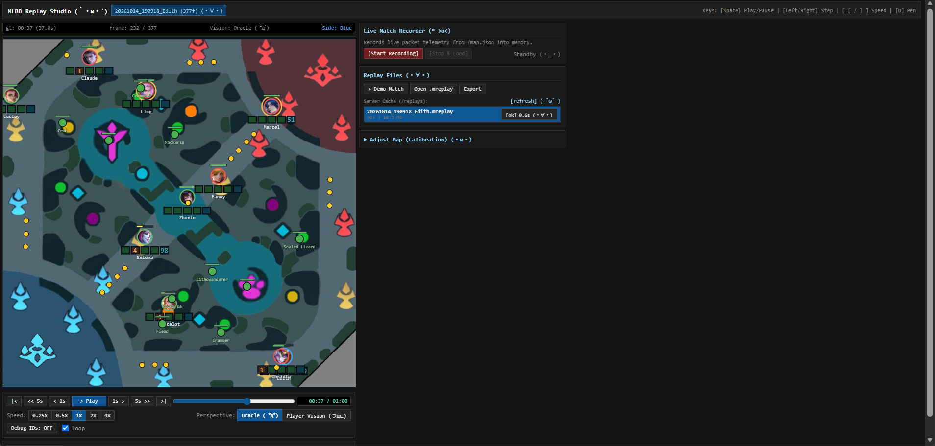Skip back 5 seconds
The width and height of the screenshot is (935, 446).
point(35,401)
